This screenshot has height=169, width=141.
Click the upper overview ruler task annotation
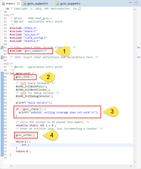coord(138,47)
